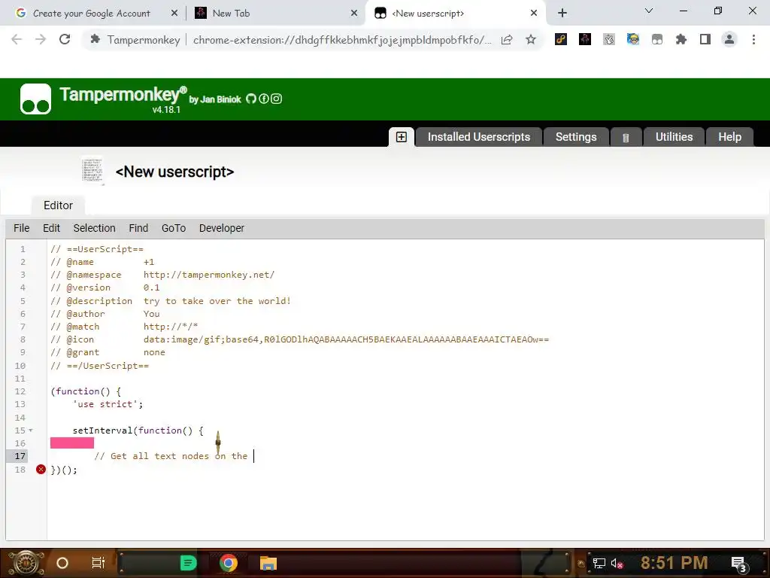Viewport: 770px width, 578px height.
Task: Open a new browser tab
Action: [x=562, y=14]
